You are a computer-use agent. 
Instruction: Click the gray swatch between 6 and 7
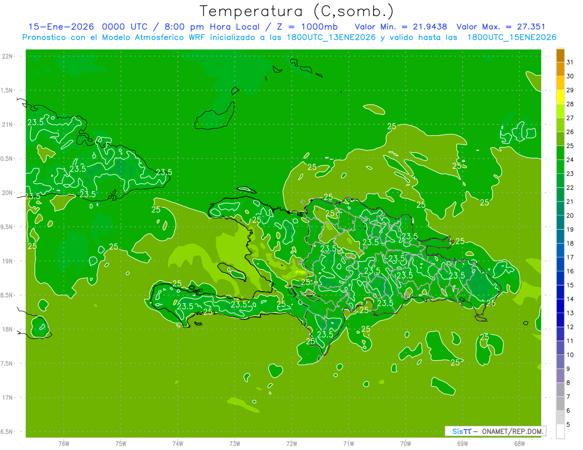click(560, 404)
